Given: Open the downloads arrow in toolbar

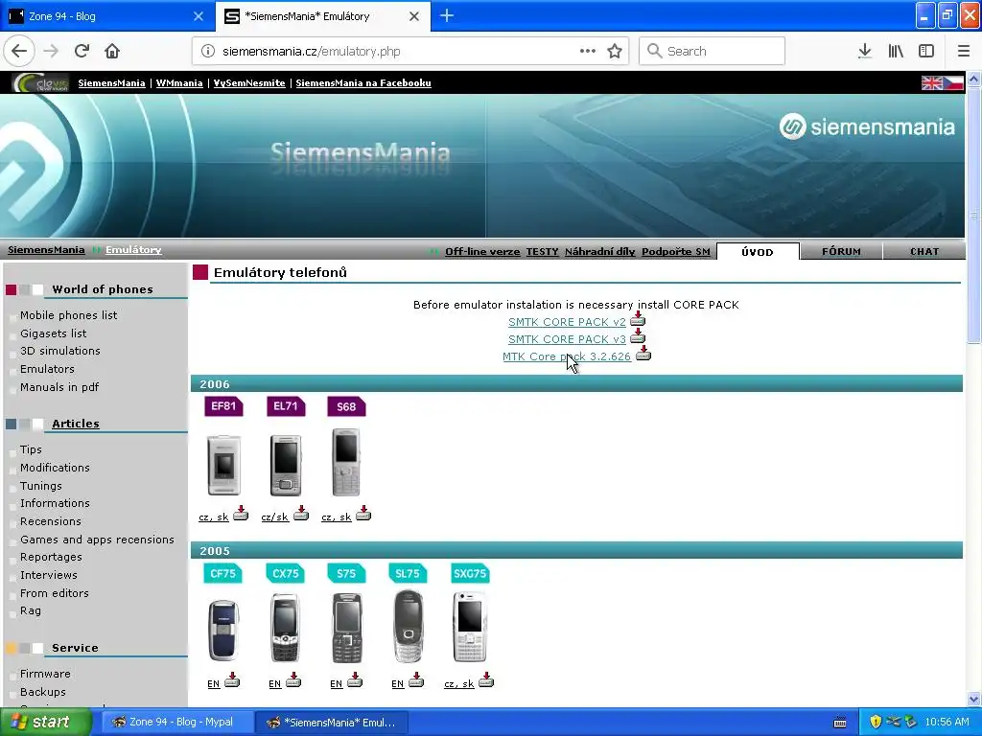Looking at the screenshot, I should point(865,52).
